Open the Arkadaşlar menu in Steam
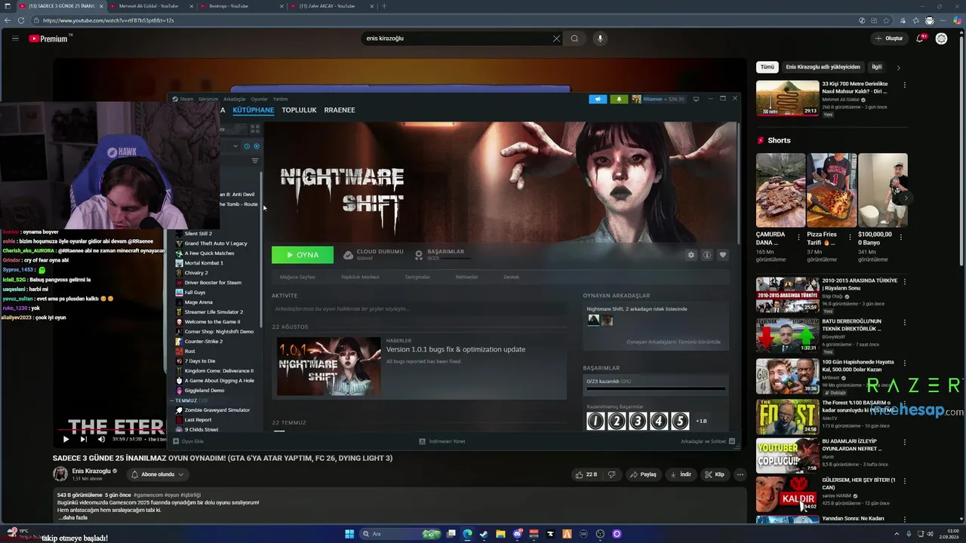The image size is (966, 543). pos(235,99)
